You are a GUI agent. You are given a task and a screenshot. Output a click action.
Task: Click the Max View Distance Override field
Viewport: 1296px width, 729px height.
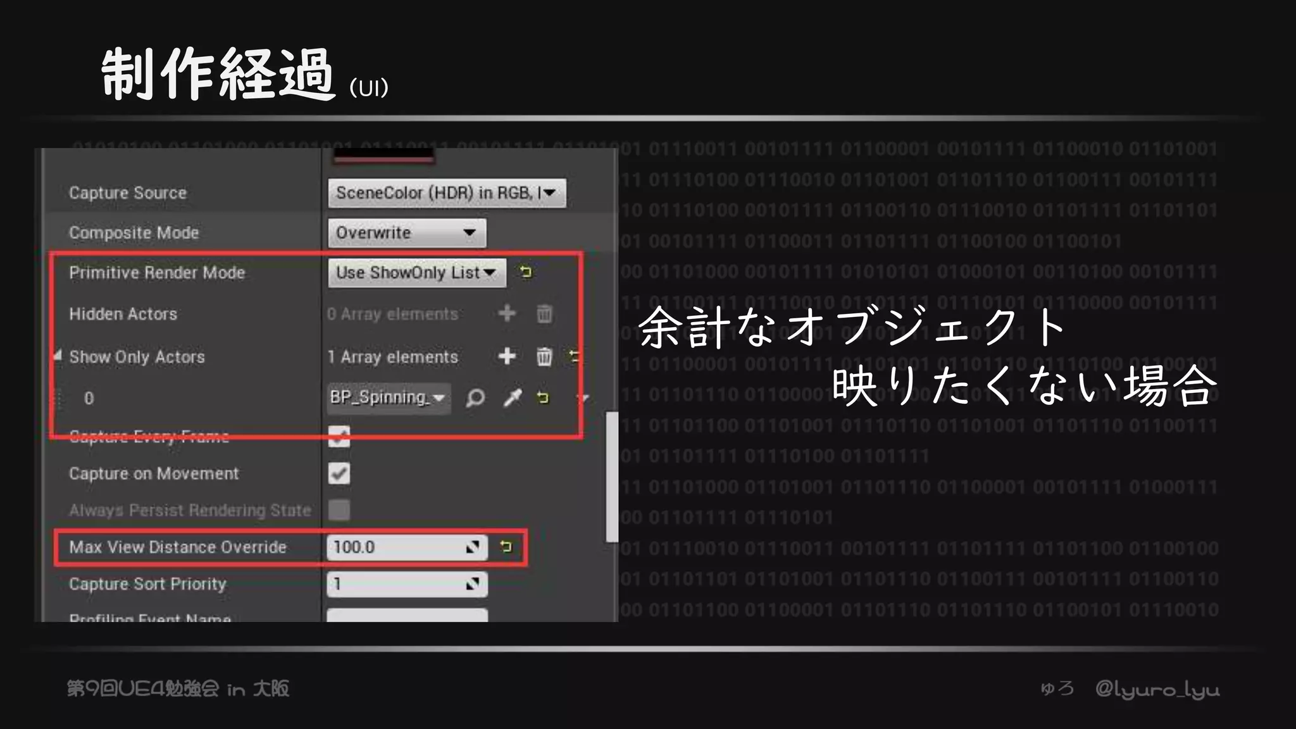tap(407, 547)
